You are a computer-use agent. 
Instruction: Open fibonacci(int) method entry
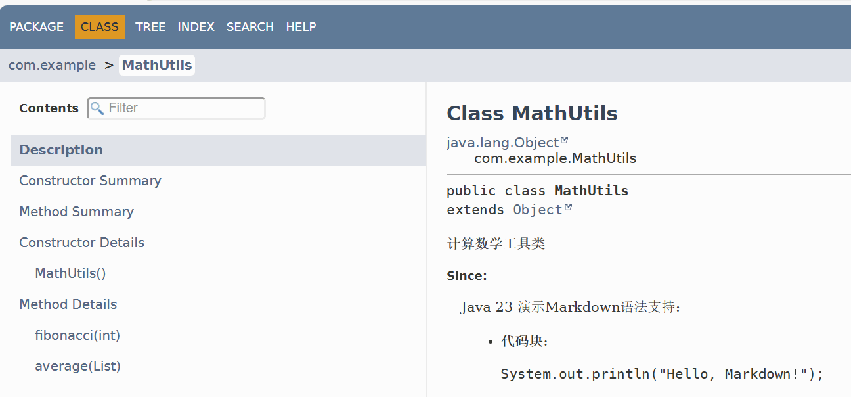click(77, 335)
